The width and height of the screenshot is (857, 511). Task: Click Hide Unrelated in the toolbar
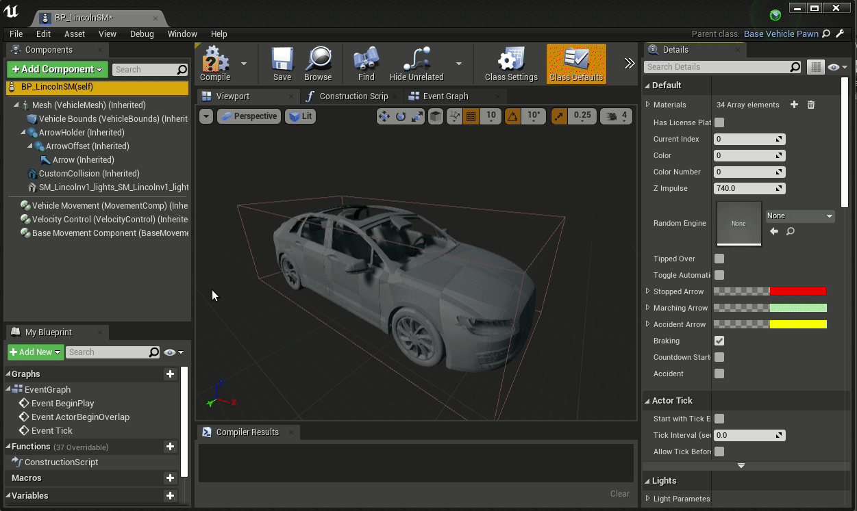[417, 64]
